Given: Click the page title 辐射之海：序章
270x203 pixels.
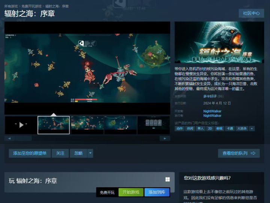Looking at the screenshot, I should coord(30,14).
